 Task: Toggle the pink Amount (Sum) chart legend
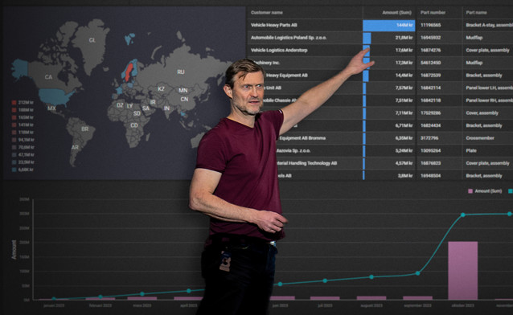click(x=485, y=191)
